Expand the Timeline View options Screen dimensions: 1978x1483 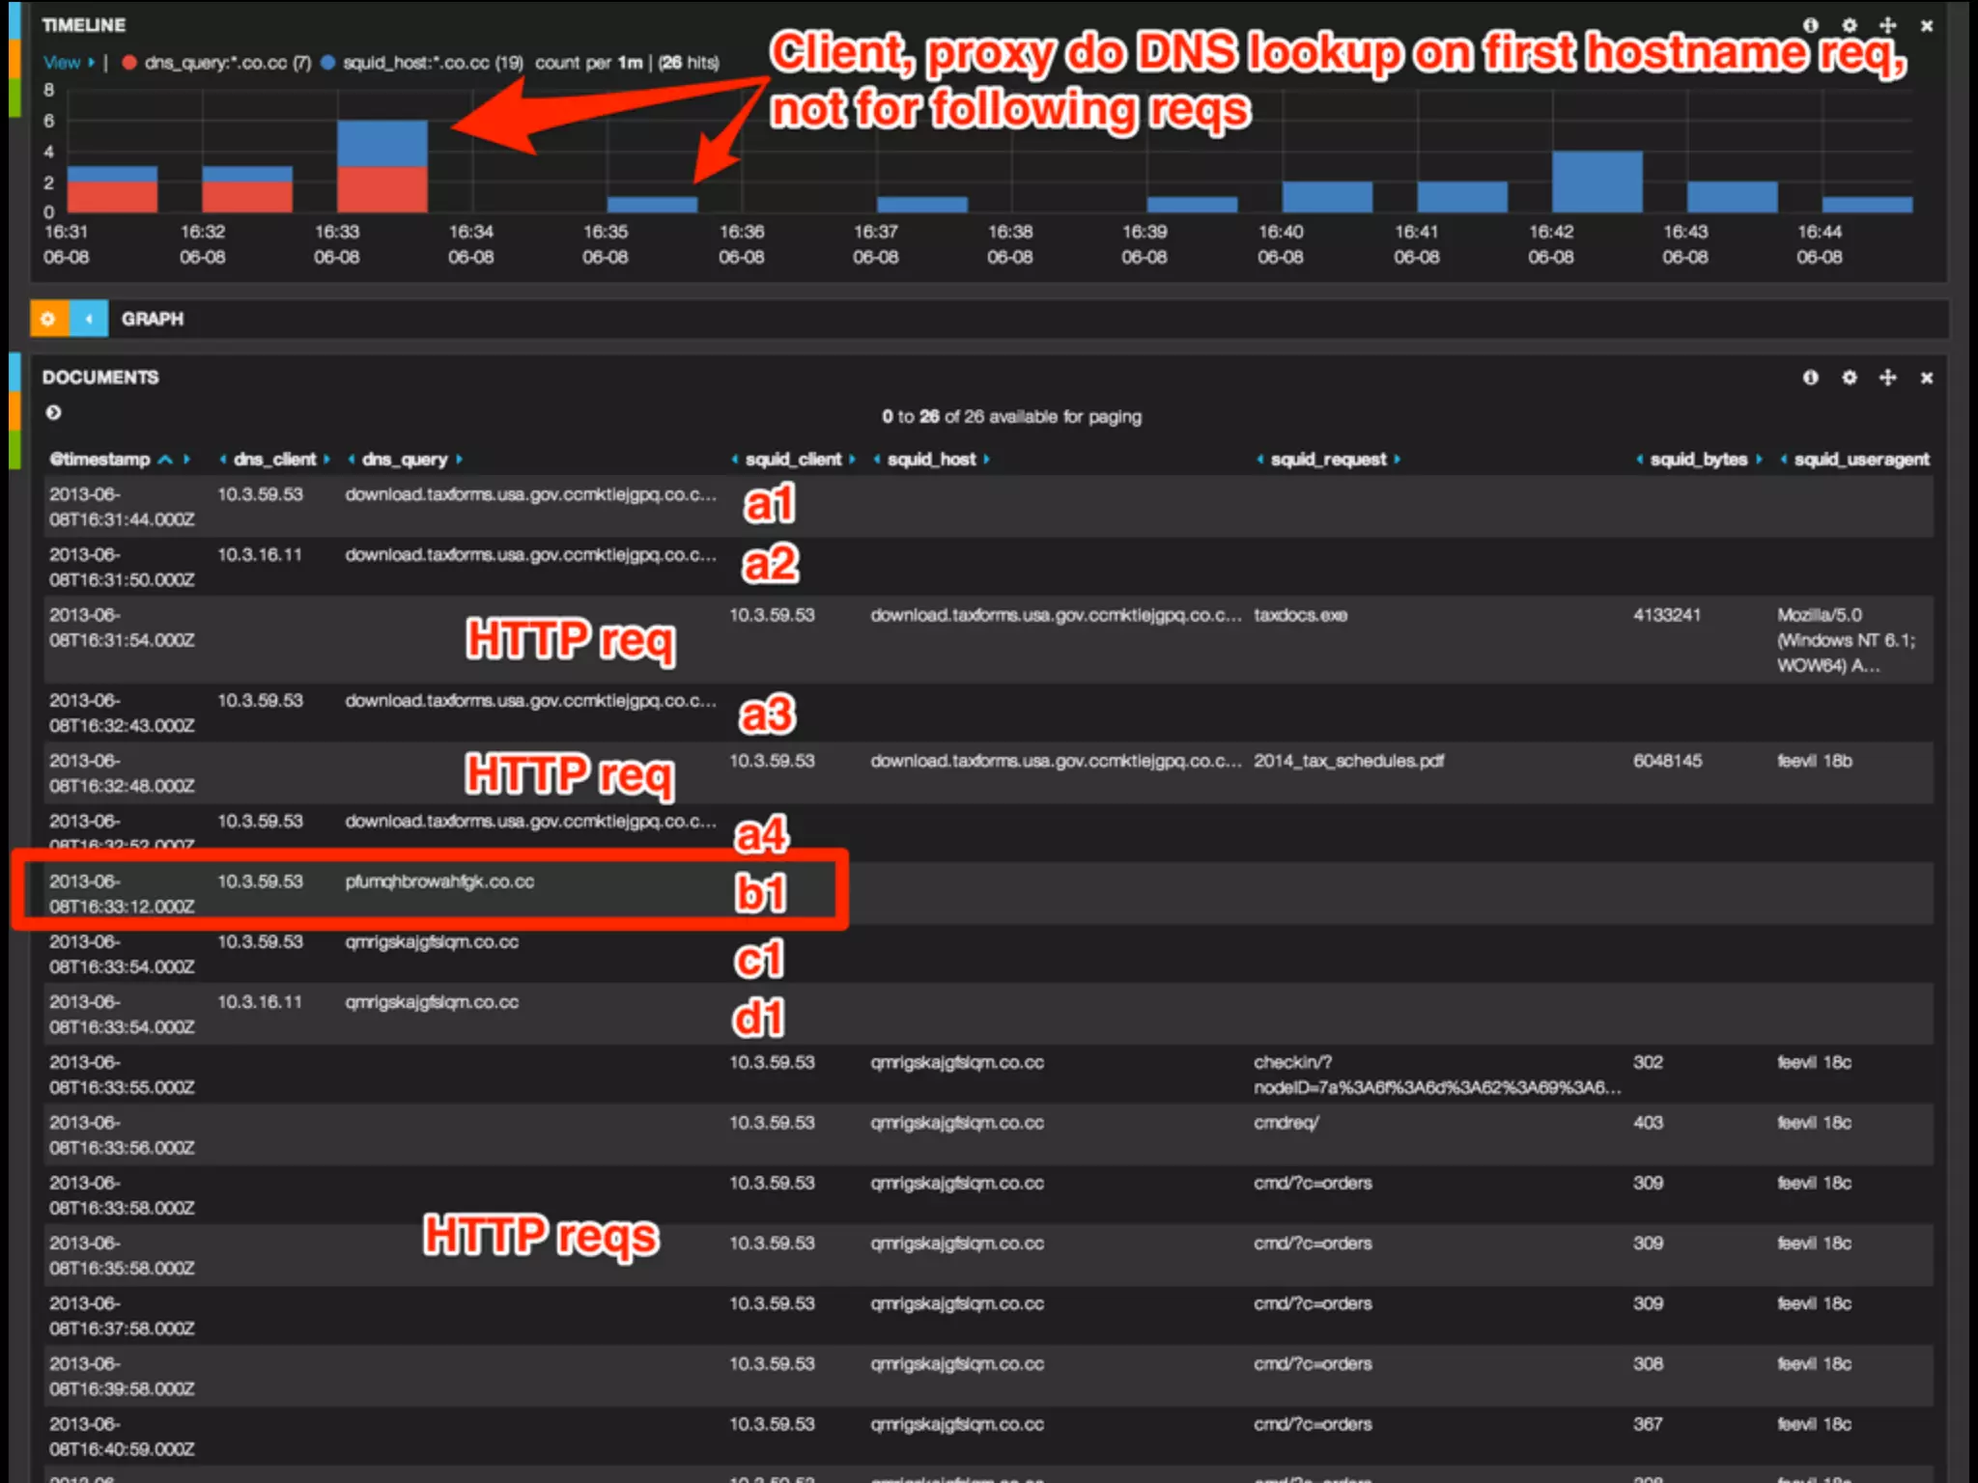coord(68,63)
